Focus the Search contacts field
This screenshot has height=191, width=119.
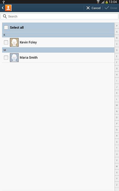click(59, 16)
